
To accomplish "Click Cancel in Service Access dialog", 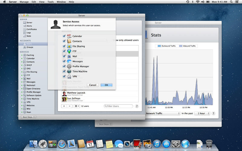I will click(93, 85).
